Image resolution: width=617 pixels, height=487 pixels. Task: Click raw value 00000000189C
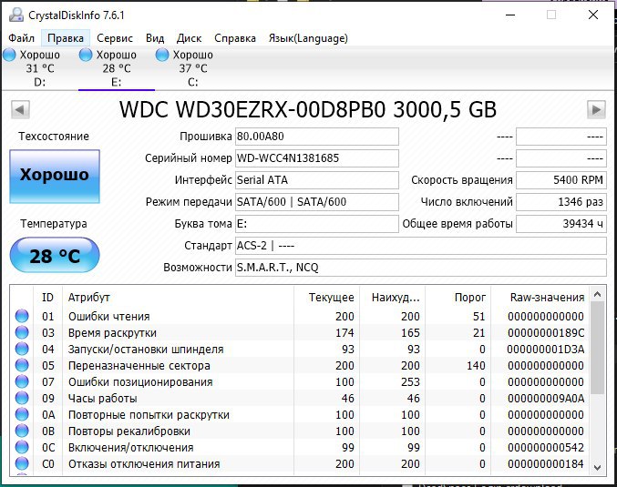(x=546, y=333)
